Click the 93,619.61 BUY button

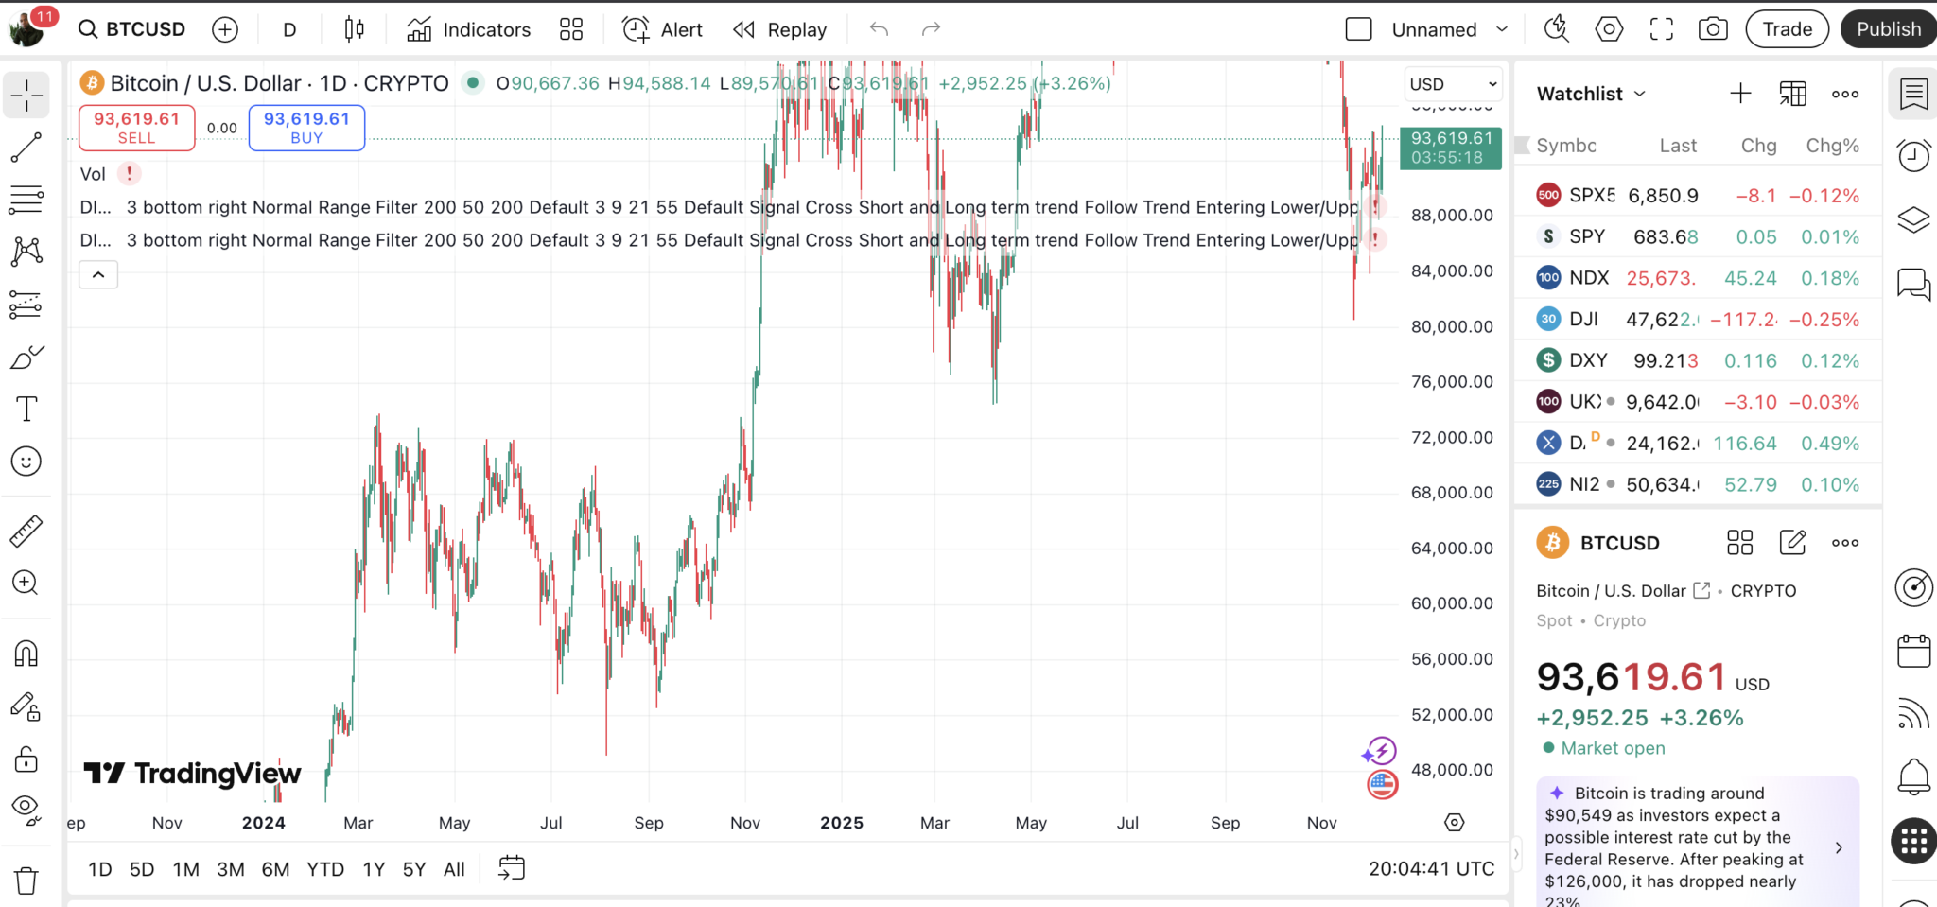click(x=306, y=128)
